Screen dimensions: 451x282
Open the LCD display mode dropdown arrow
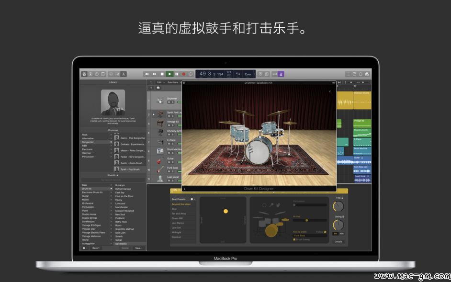point(255,74)
